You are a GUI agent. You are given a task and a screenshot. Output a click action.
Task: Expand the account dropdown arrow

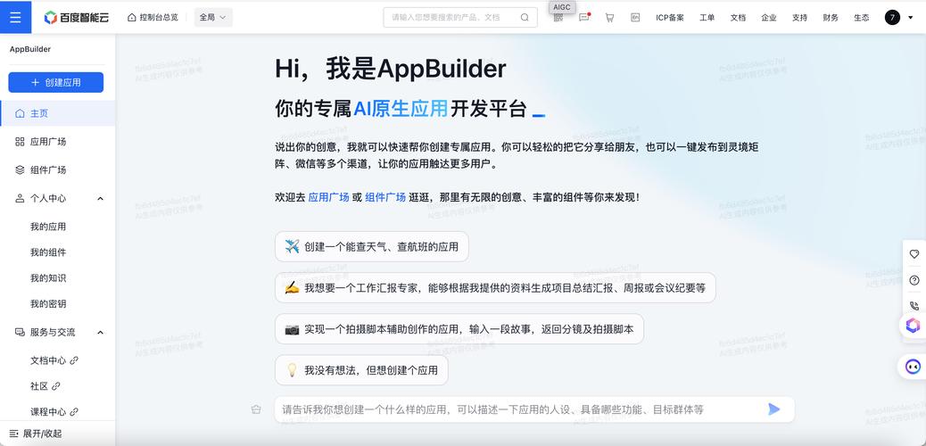tap(910, 18)
